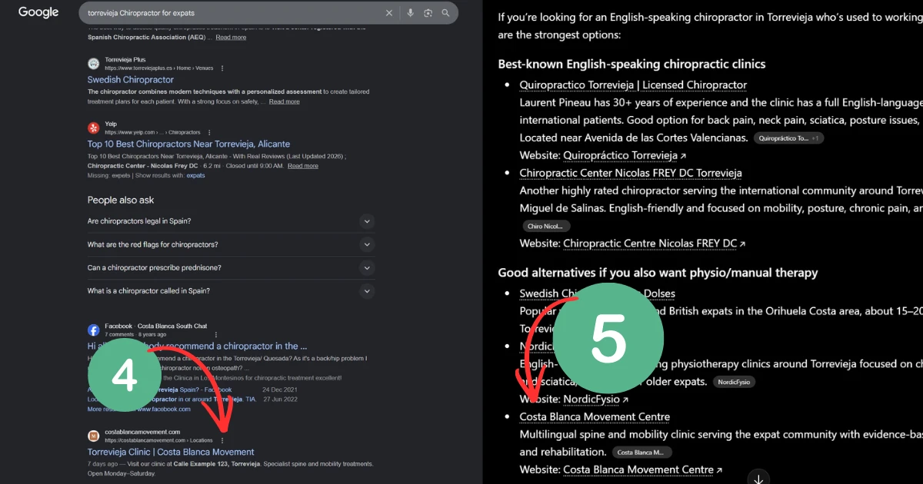Click 'Good alternatives if you also want physio' heading
923x484 pixels.
click(658, 273)
